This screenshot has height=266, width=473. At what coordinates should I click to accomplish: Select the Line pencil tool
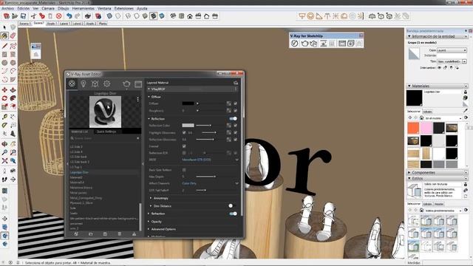pos(4,46)
